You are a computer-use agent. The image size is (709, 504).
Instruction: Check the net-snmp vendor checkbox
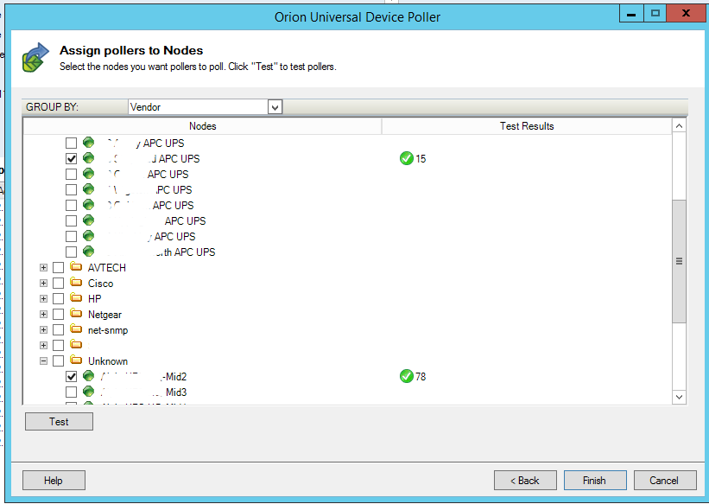tap(59, 329)
